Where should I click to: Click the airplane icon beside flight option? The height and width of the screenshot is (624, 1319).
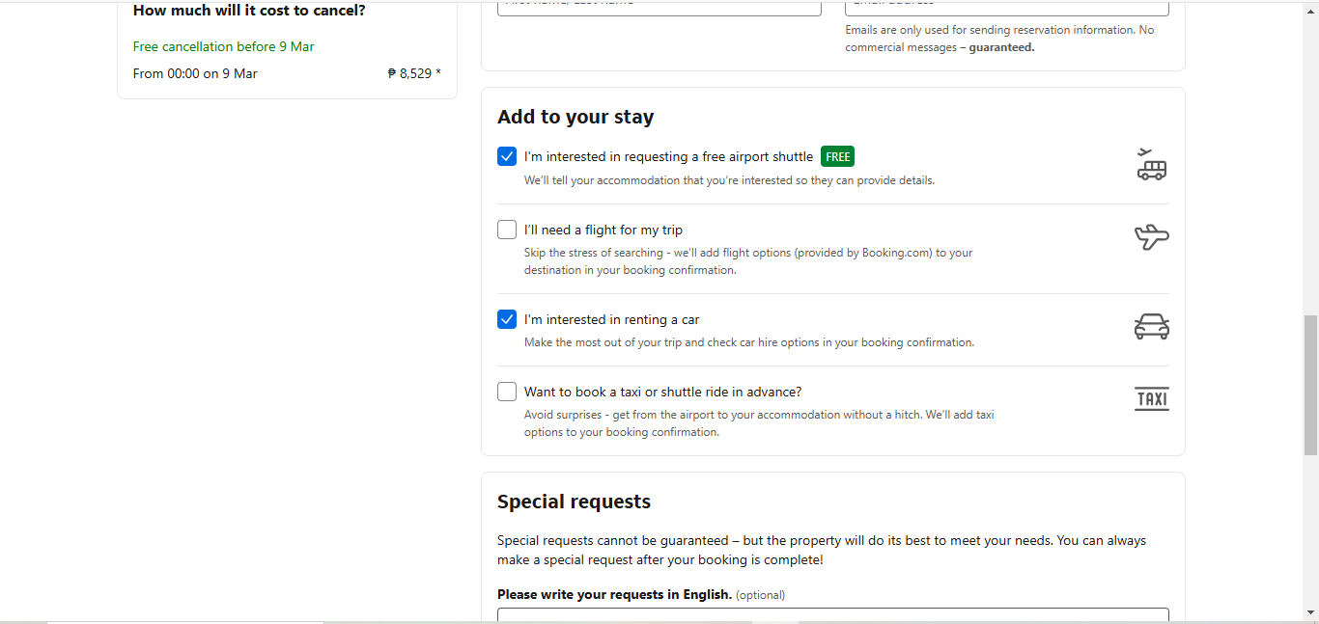point(1151,236)
